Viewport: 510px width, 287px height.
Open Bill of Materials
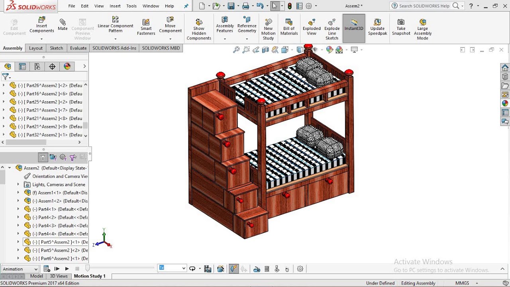point(289,27)
